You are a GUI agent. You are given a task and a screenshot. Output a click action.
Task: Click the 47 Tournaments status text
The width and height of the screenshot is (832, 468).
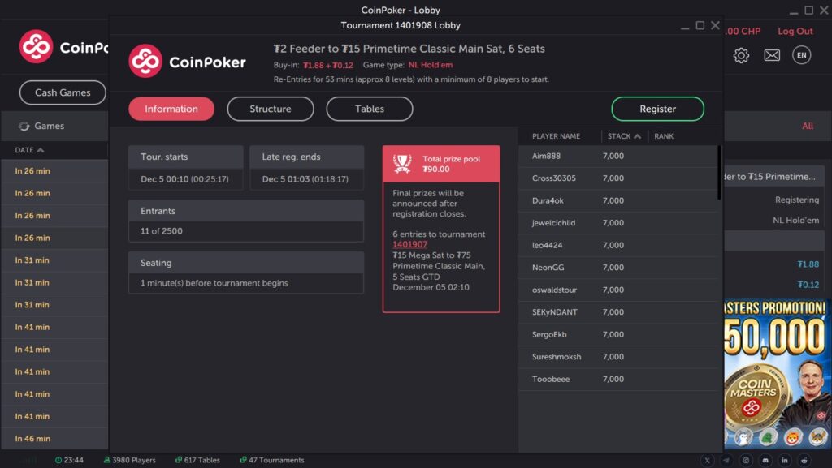[276, 460]
